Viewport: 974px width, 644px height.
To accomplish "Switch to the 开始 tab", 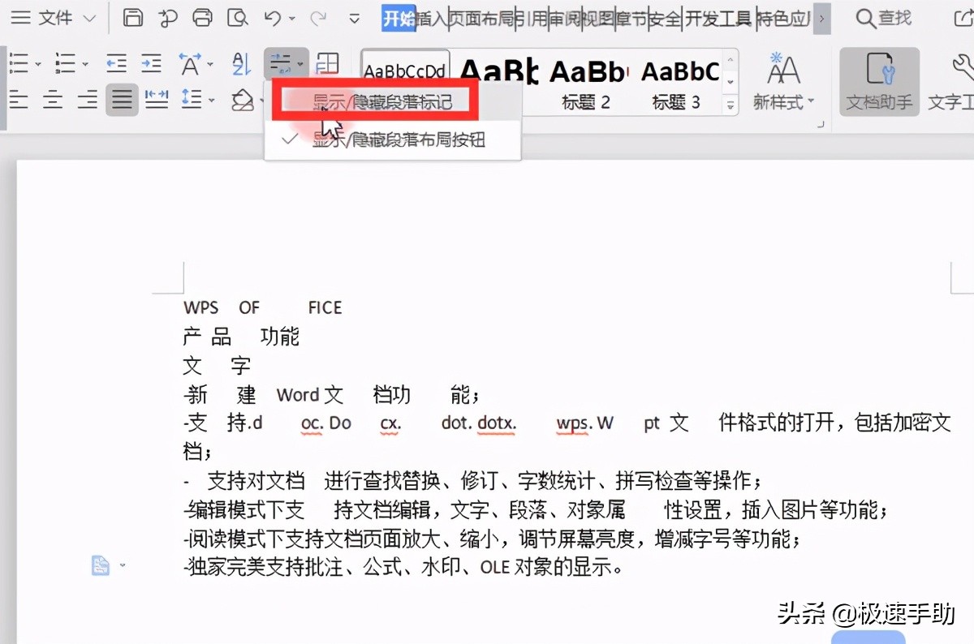I will 399,18.
